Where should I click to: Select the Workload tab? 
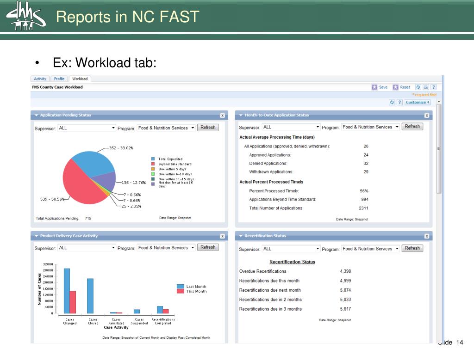tap(80, 79)
